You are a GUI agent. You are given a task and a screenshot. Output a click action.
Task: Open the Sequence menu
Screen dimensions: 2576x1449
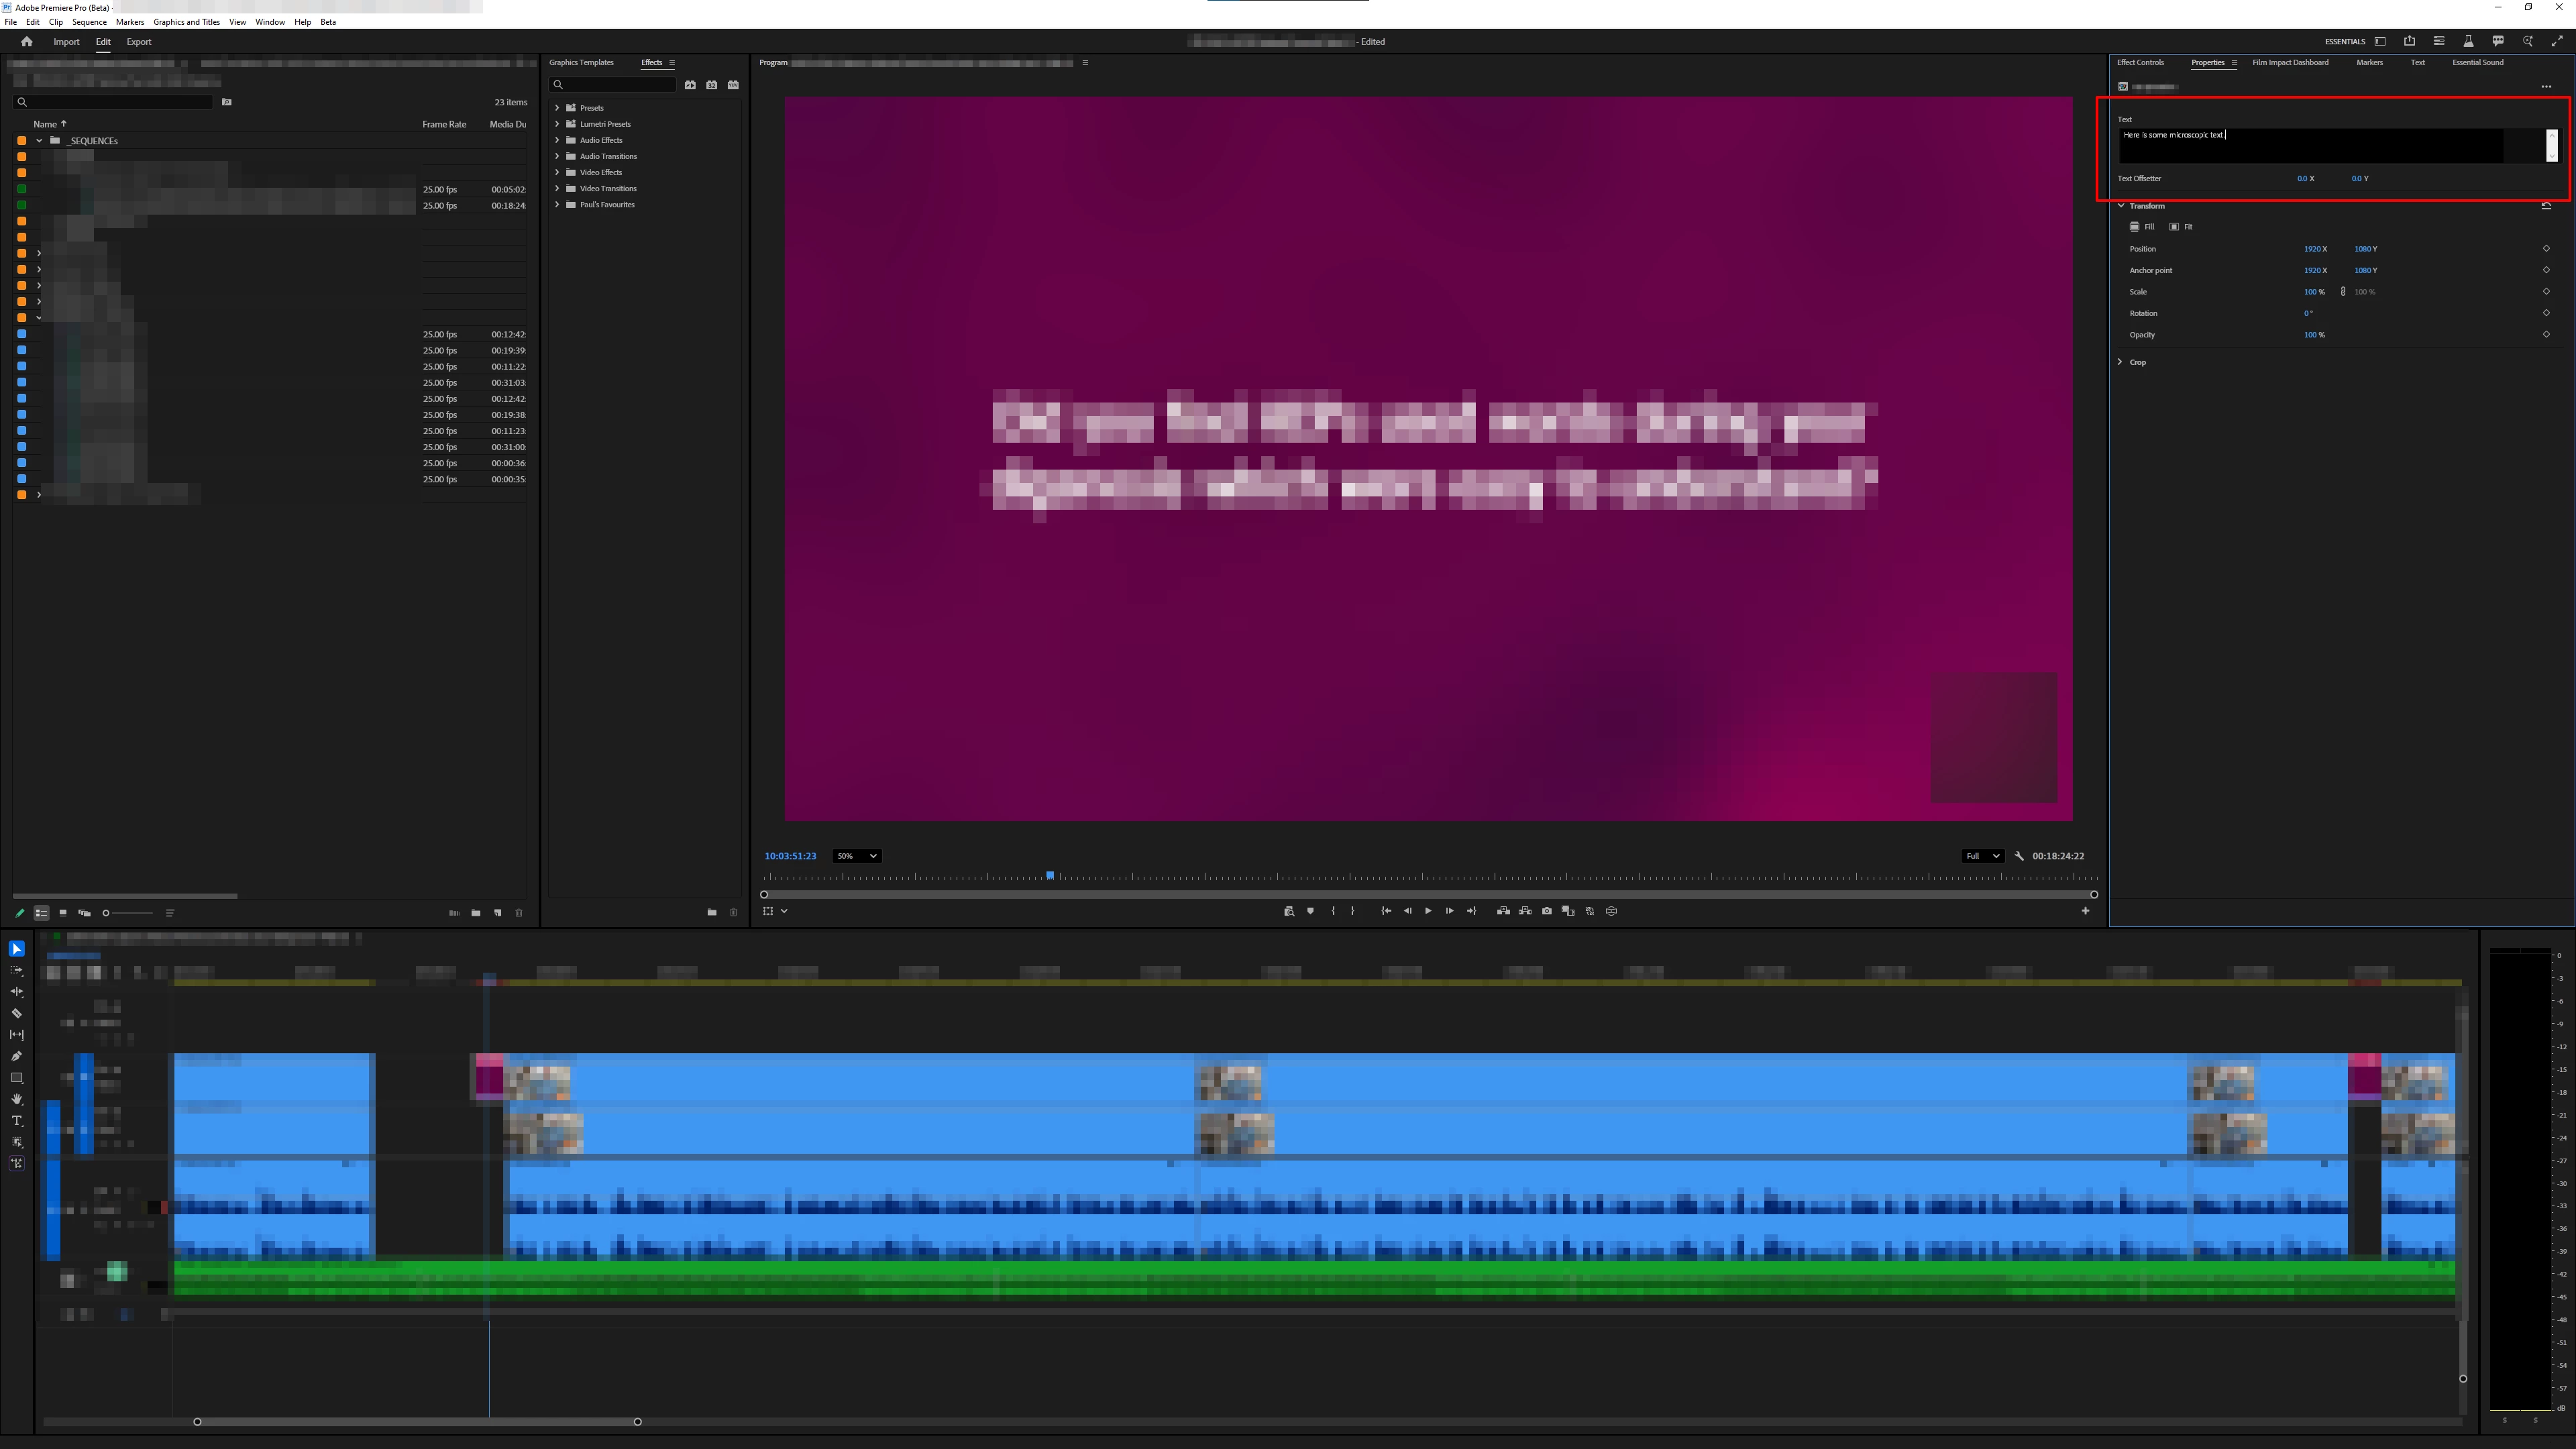(x=89, y=22)
